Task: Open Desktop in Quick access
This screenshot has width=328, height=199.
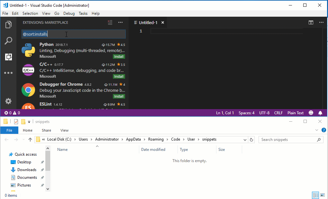Action: [x=24, y=162]
